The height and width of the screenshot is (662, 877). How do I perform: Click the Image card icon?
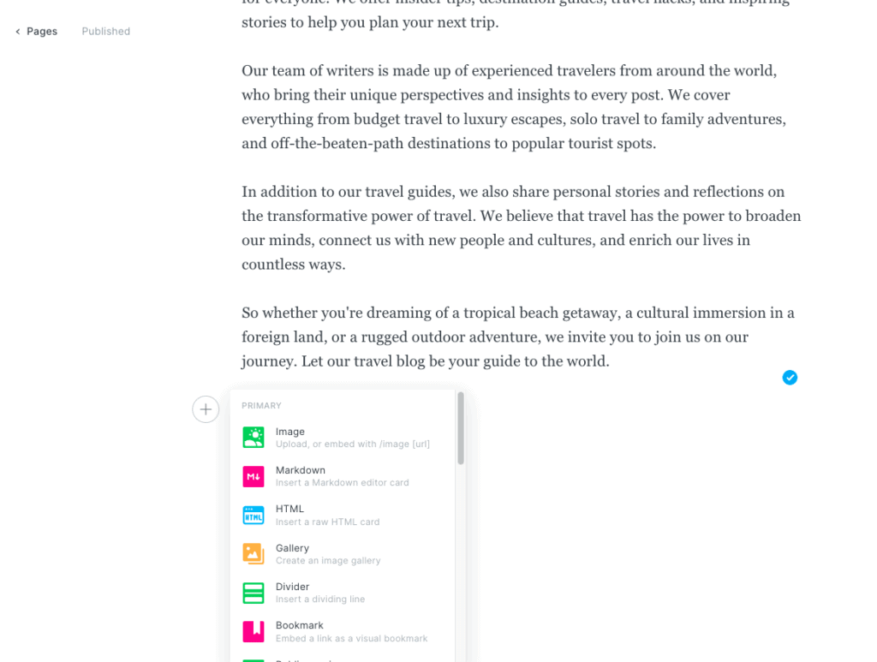[253, 438]
